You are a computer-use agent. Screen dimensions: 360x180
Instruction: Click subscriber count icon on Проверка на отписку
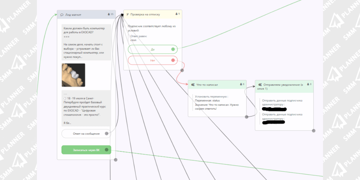click(176, 14)
